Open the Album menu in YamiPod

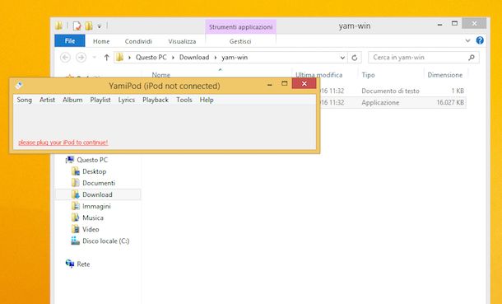coord(72,100)
